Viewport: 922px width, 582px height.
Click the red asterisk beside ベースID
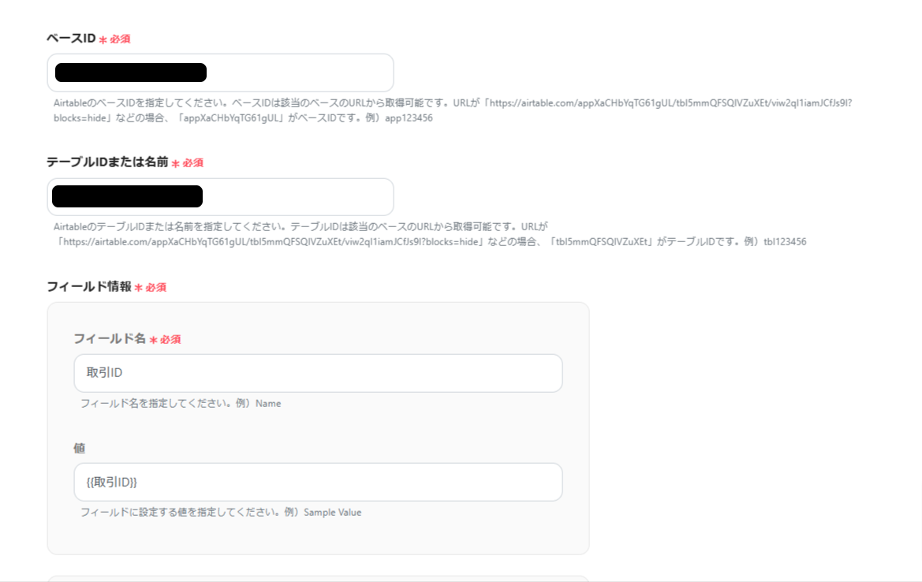[103, 40]
